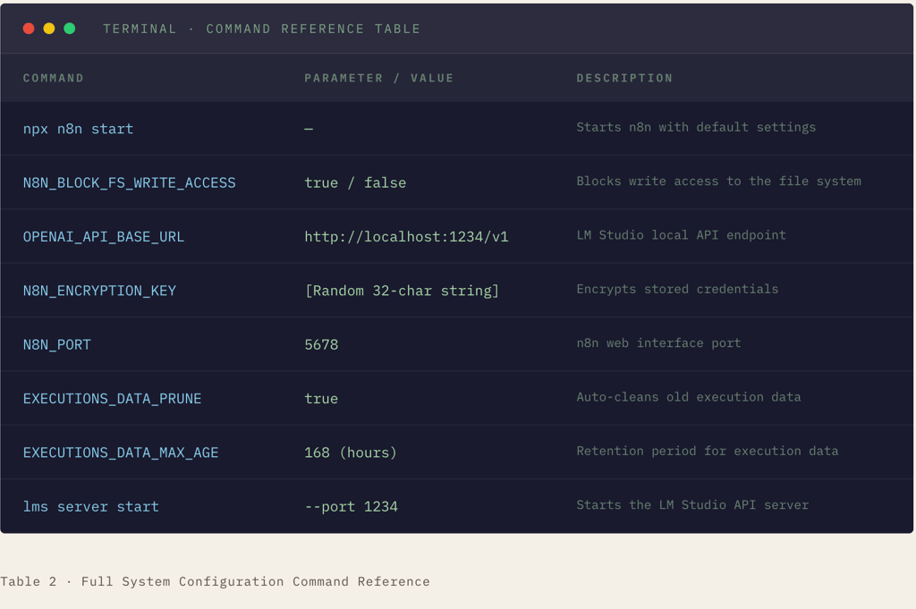Viewport: 916px width, 609px height.
Task: Select 'Starts the LM Studio API server' description
Action: [x=692, y=505]
